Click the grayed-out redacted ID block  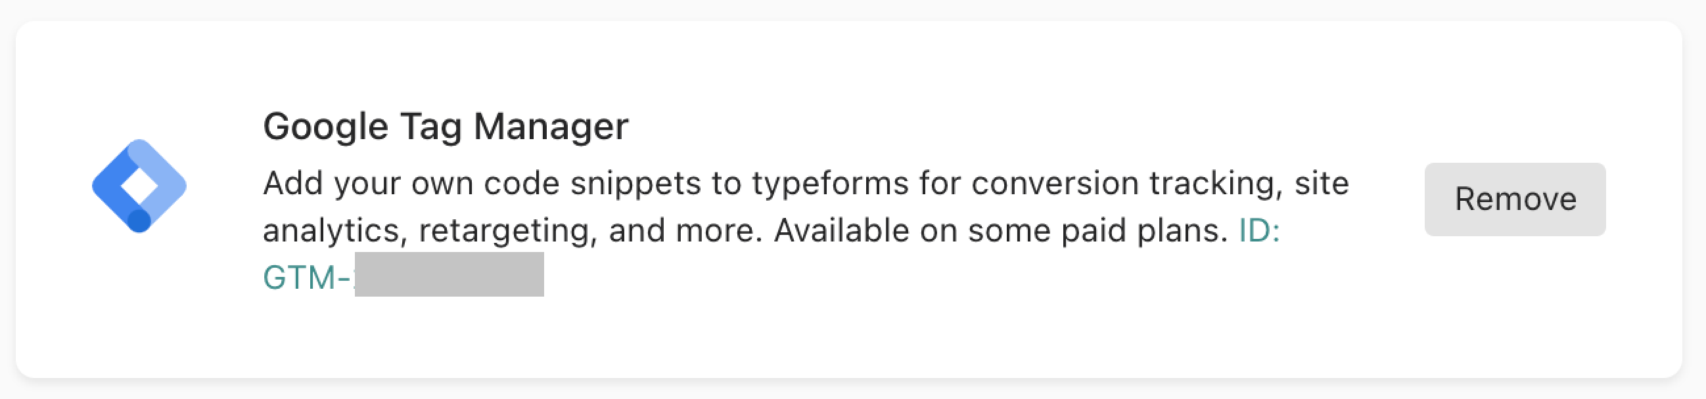449,274
